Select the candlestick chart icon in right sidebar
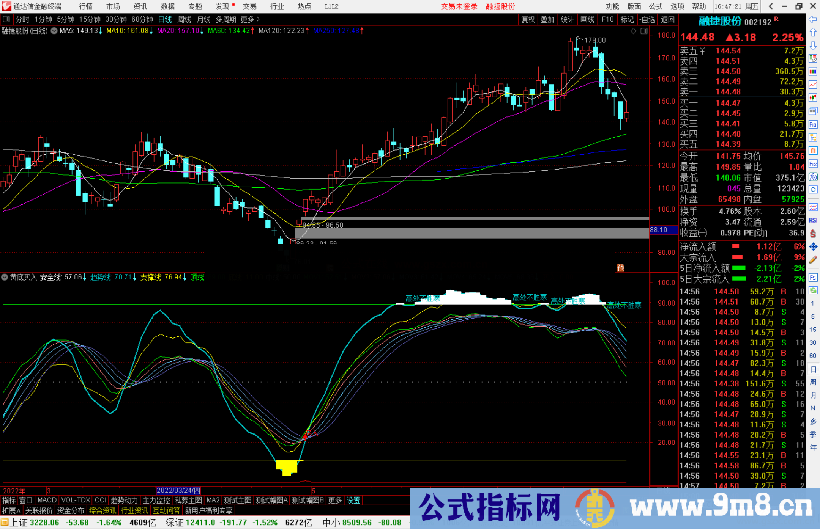Viewport: 820px width, 529px height. coord(813,97)
